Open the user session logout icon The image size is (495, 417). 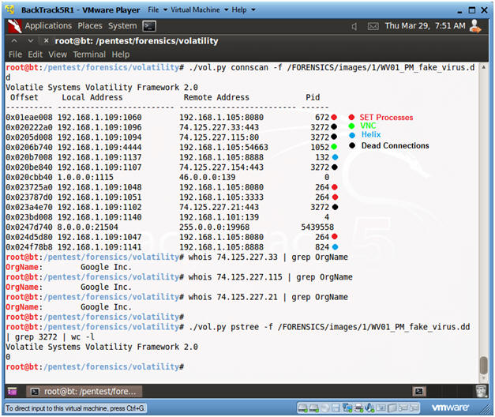click(475, 26)
